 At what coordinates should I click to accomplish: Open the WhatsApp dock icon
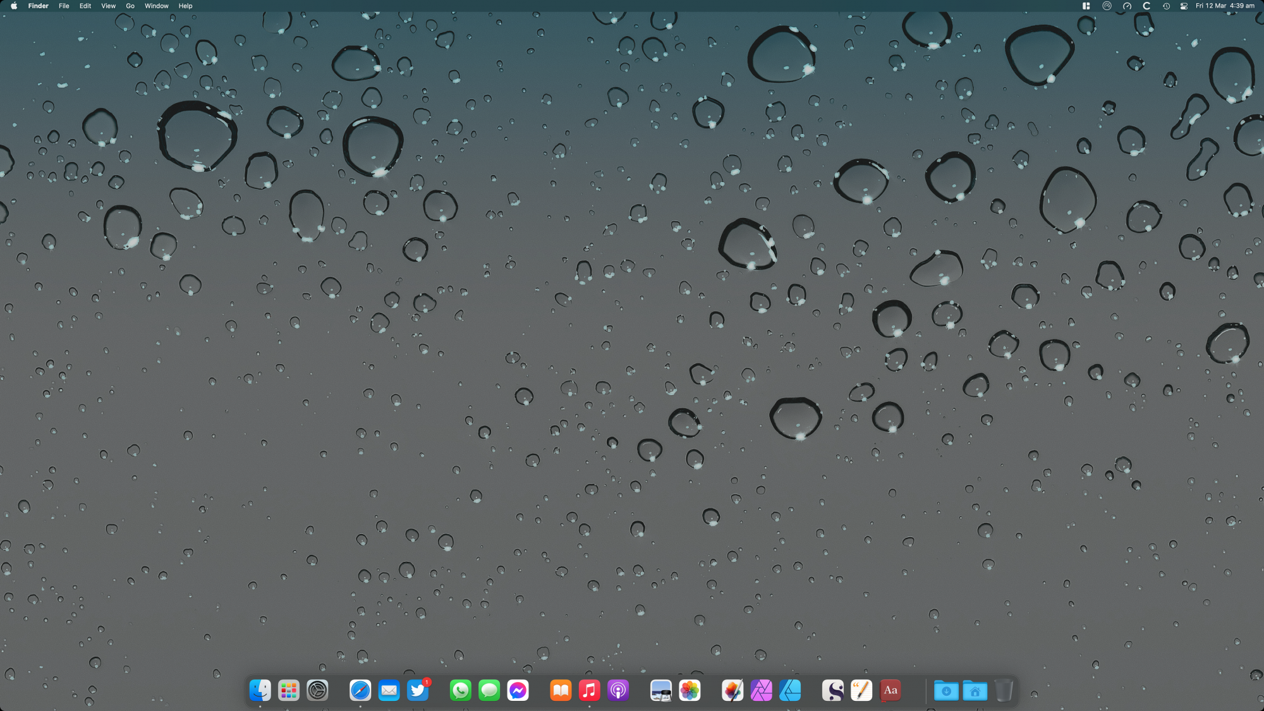click(460, 690)
